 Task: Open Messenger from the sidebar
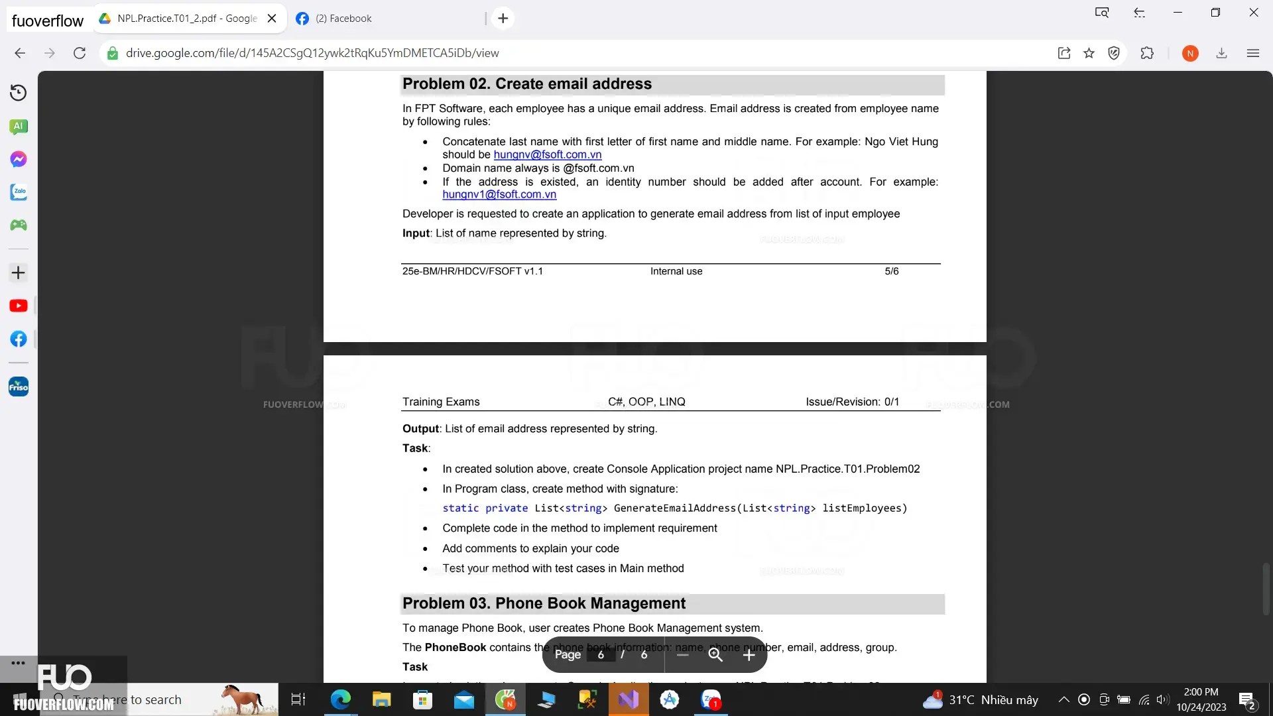[x=19, y=159]
